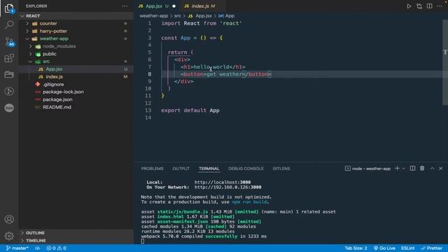Click App symbol in breadcrumb
The image size is (448, 252).
point(226,15)
